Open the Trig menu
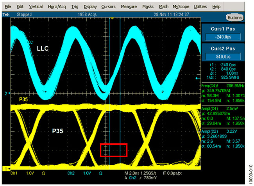The image size is (254, 186). click(75, 7)
